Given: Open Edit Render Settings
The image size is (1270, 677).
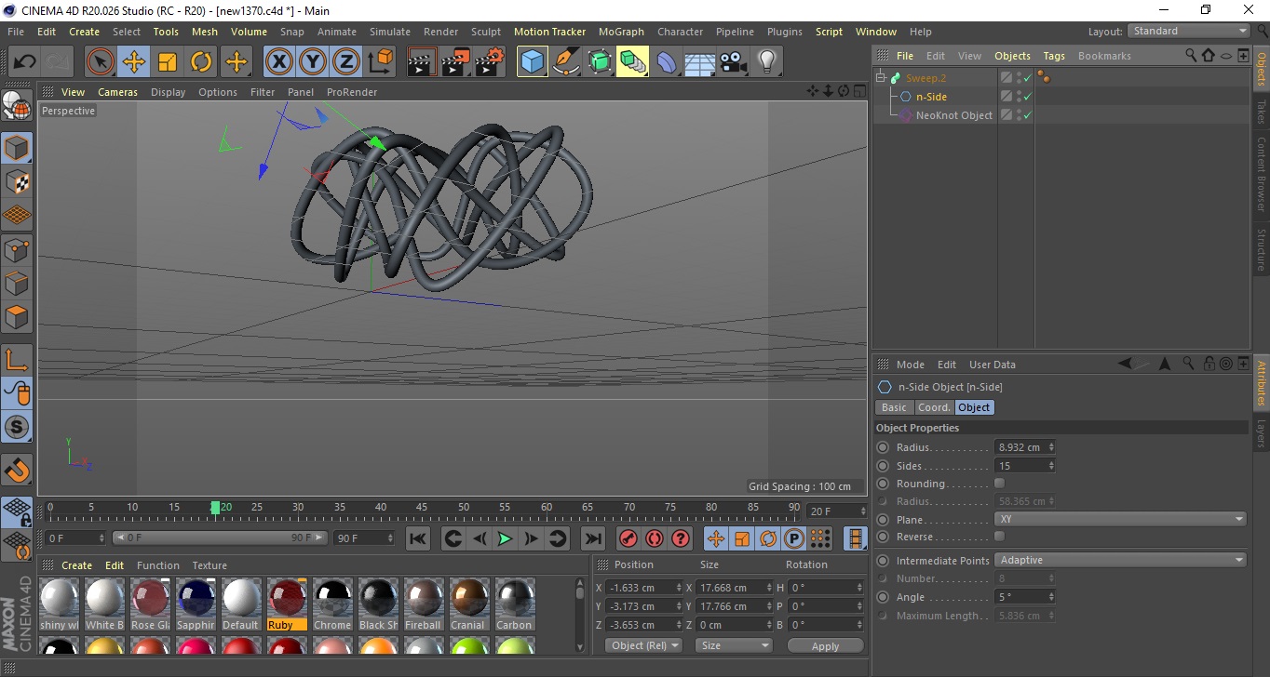Looking at the screenshot, I should [x=490, y=62].
